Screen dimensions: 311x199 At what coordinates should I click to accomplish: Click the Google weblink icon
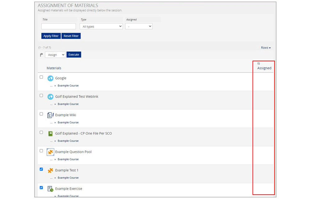50,78
